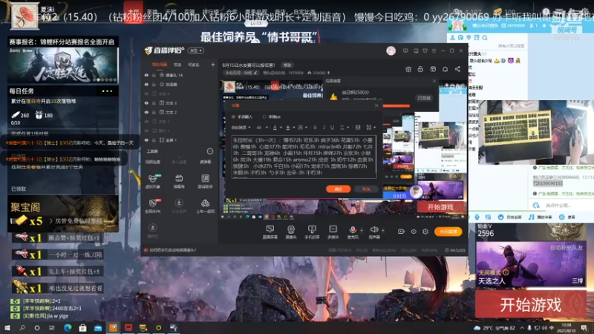
Task: Toggle visibility of 摄像头 14 source
Action: tap(146, 75)
